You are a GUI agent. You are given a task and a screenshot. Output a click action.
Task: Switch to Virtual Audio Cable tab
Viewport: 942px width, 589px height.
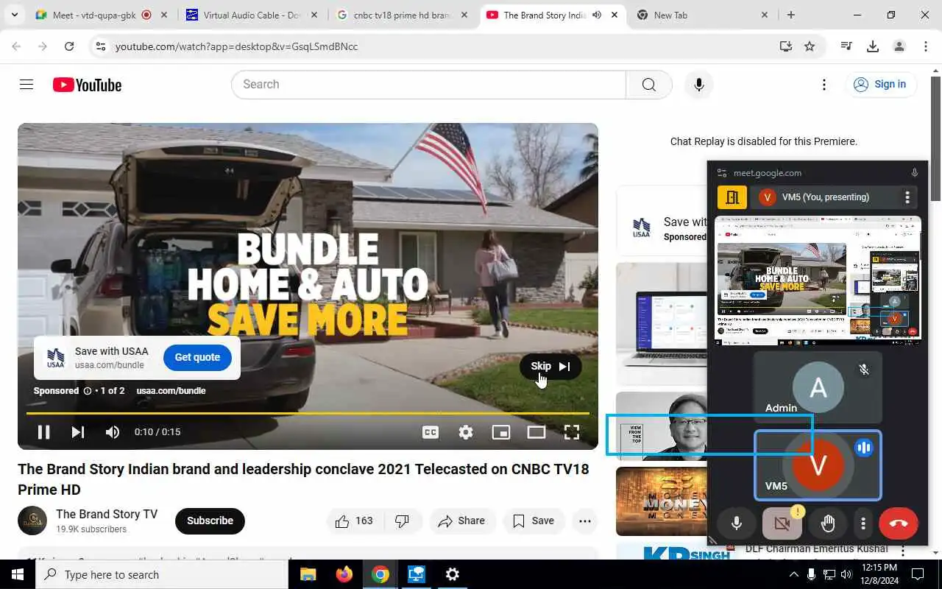tap(252, 15)
